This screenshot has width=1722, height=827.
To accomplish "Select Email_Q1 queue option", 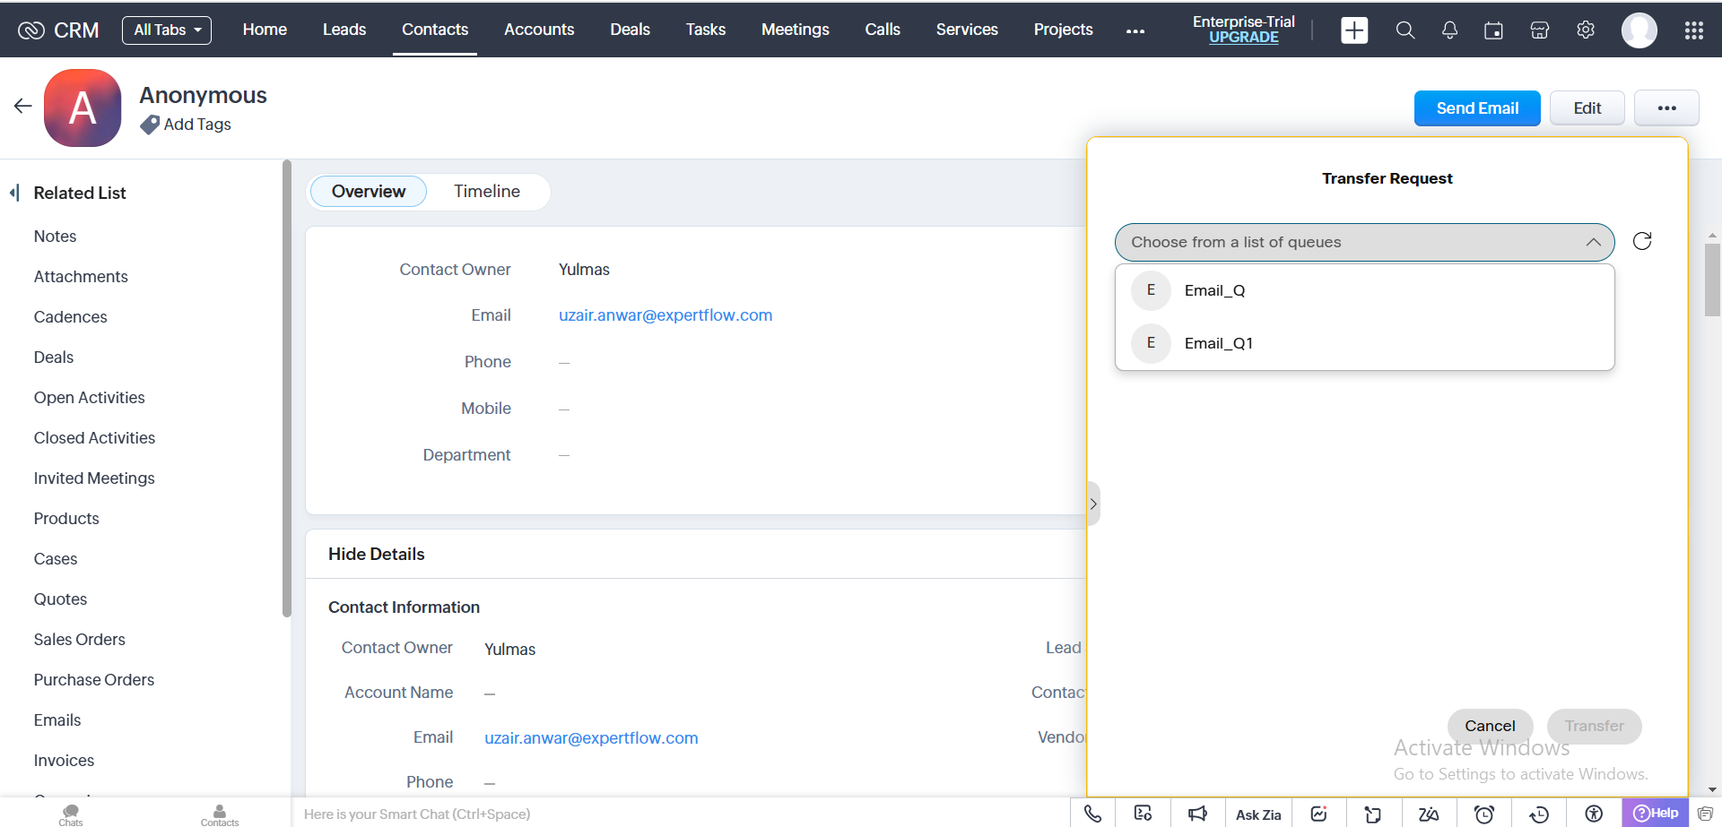I will [1218, 343].
